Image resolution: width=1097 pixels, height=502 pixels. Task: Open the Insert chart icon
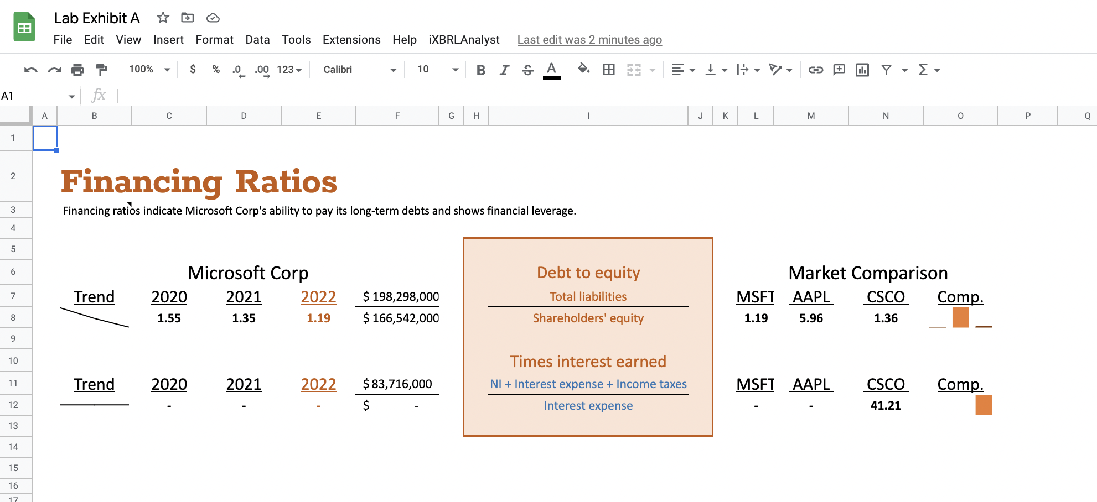pos(862,70)
